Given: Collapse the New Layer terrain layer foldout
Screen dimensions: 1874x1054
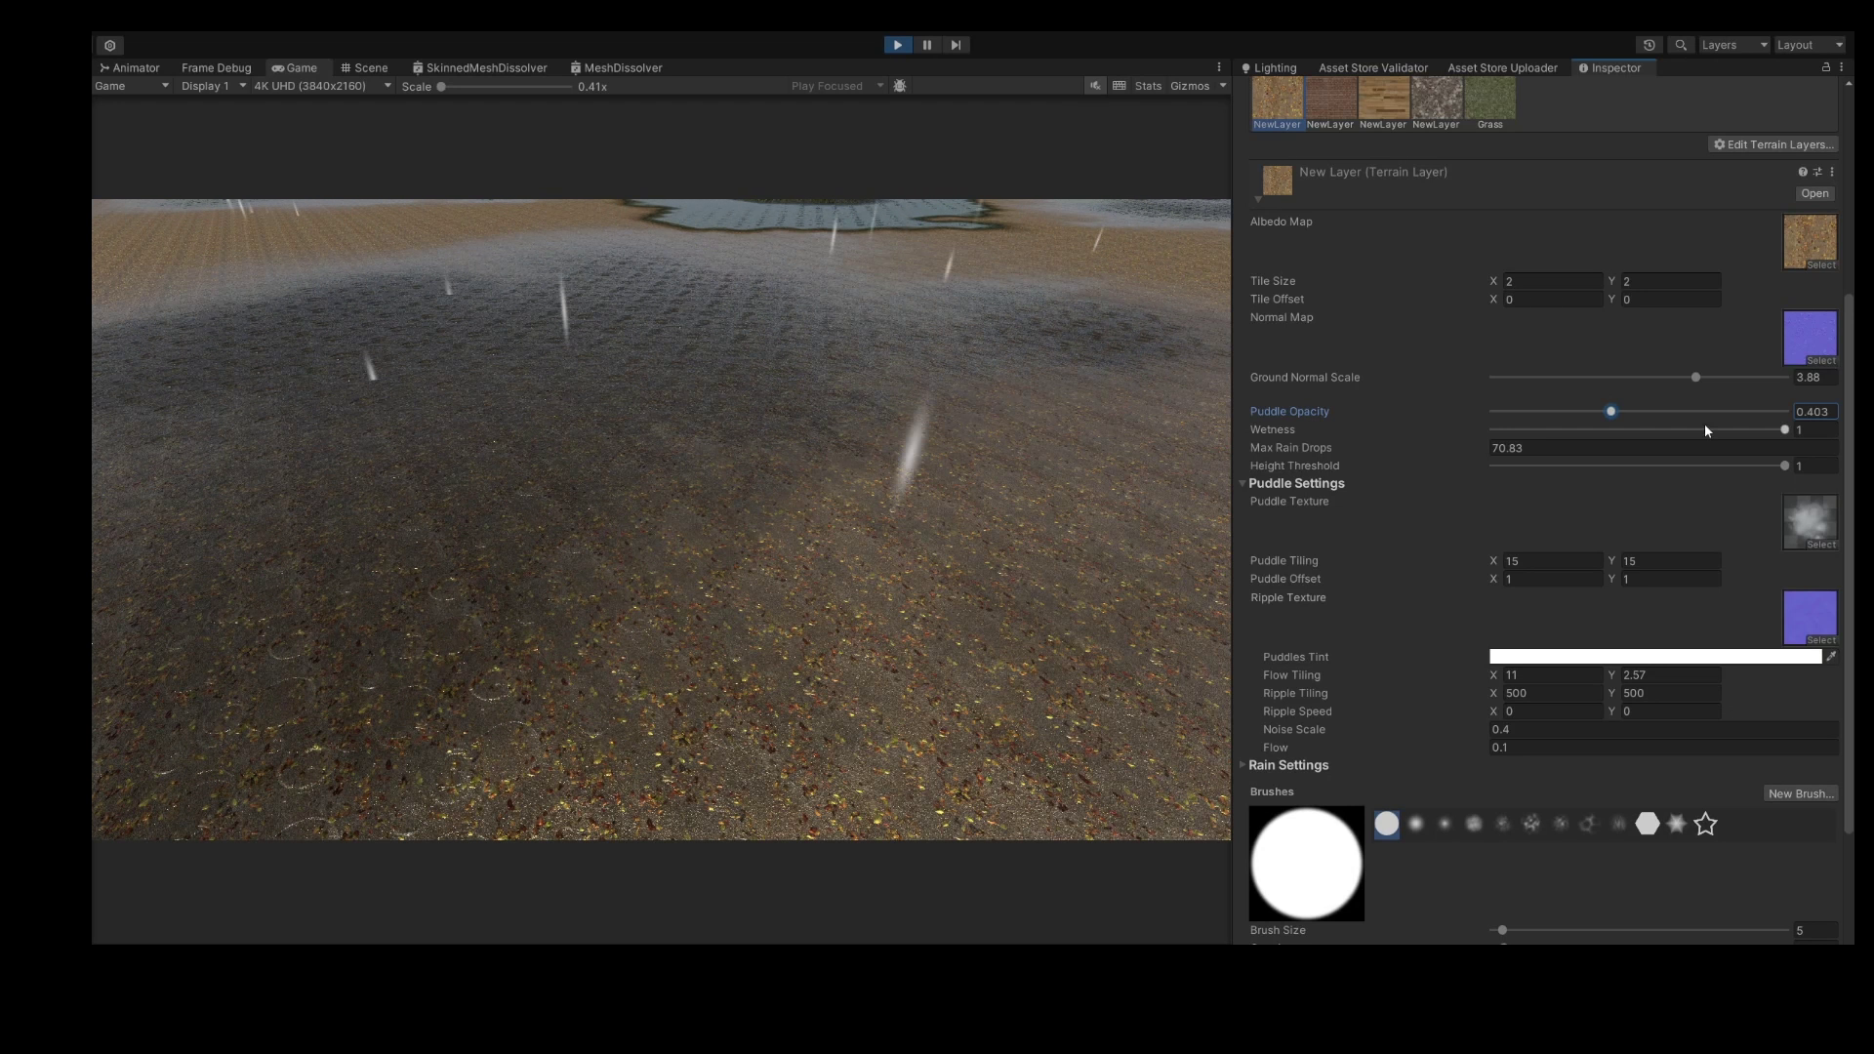Looking at the screenshot, I should 1258,200.
